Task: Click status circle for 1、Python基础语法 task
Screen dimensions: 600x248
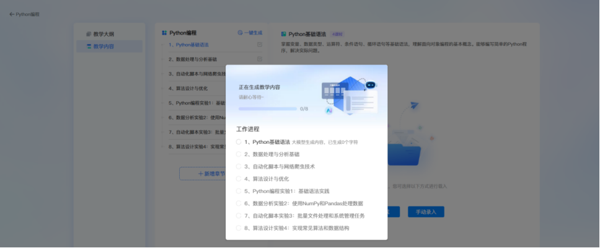Action: pyautogui.click(x=239, y=142)
